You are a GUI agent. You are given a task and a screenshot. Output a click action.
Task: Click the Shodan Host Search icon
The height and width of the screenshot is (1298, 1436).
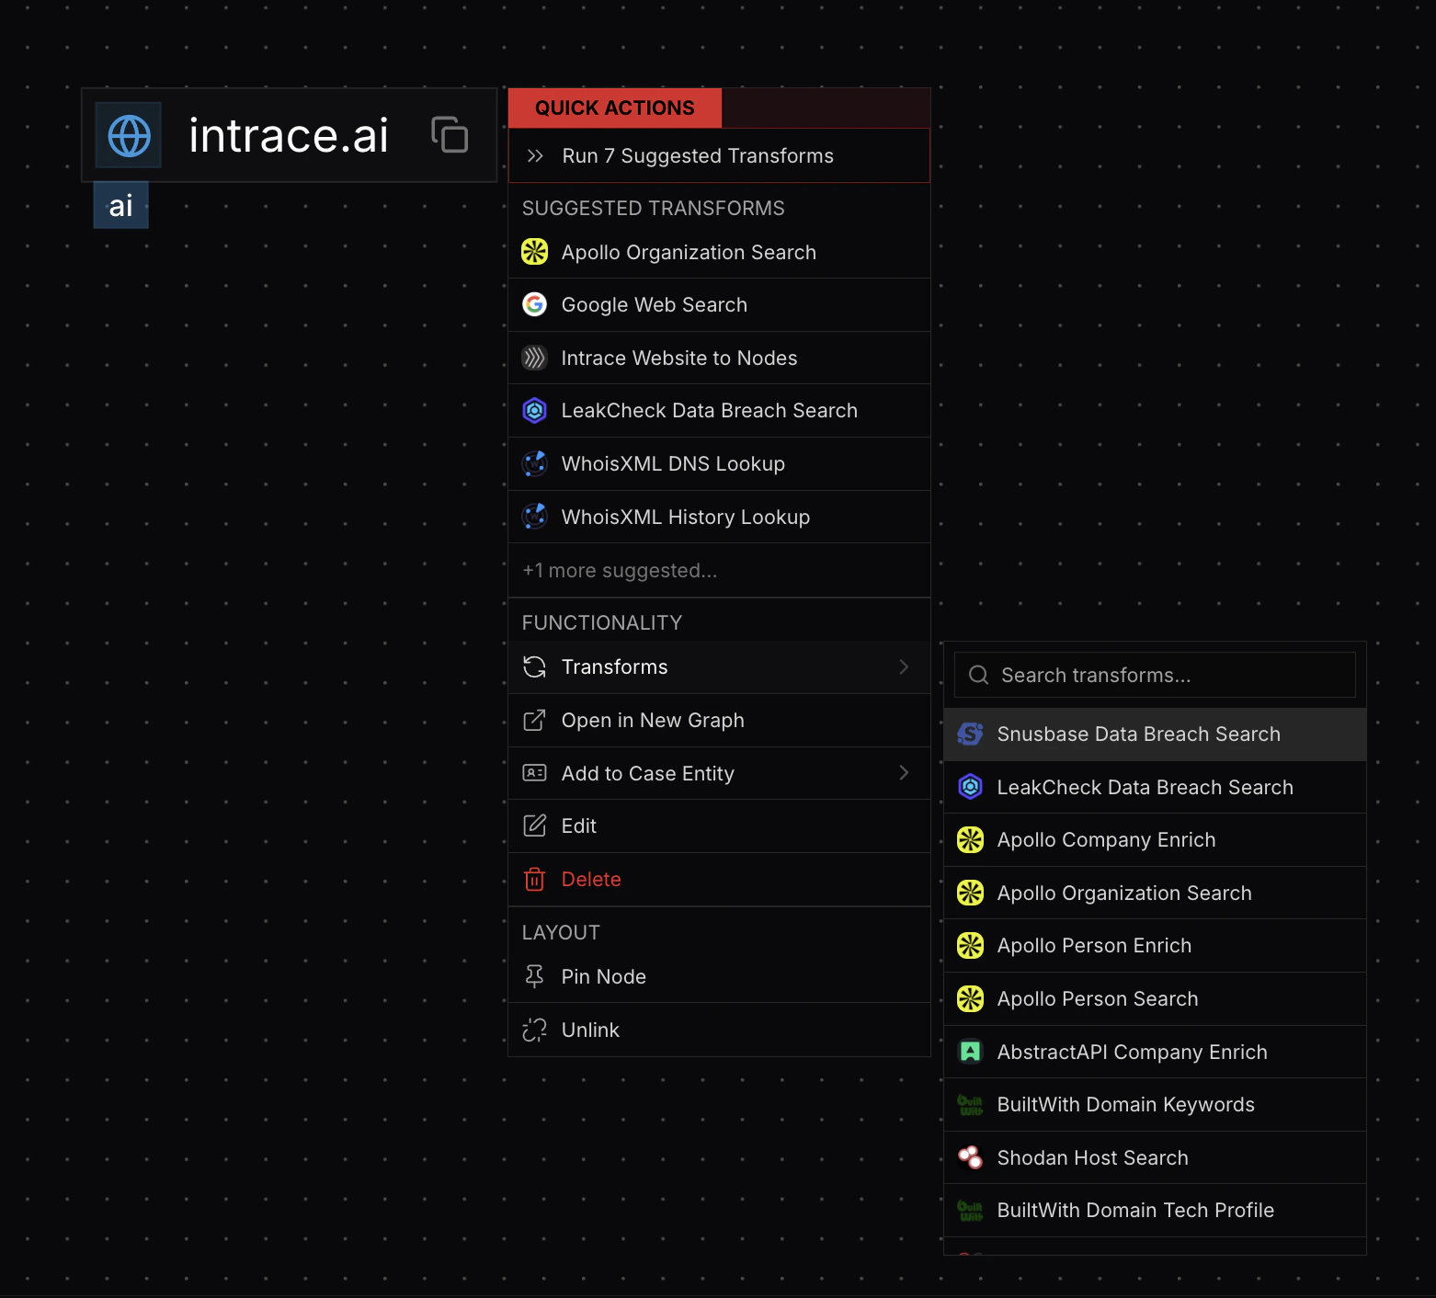[971, 1157]
